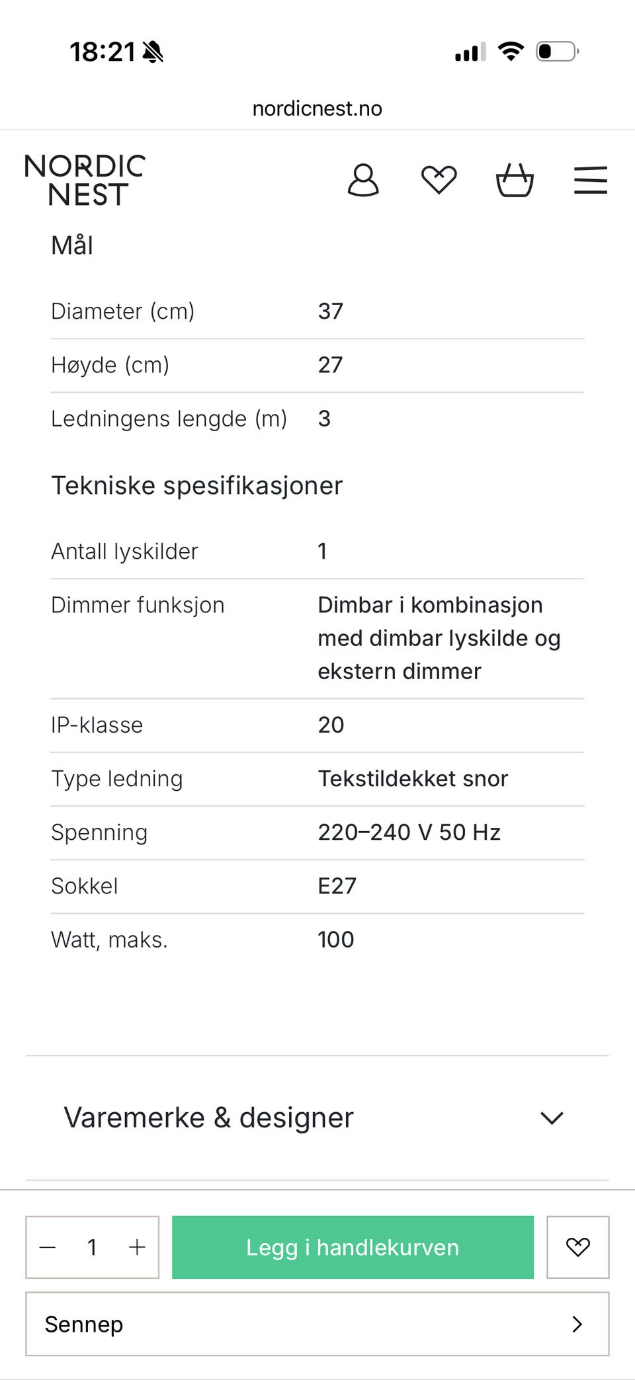Open the Sennep color selector
Screen dimensions: 635x1380
click(x=317, y=1324)
